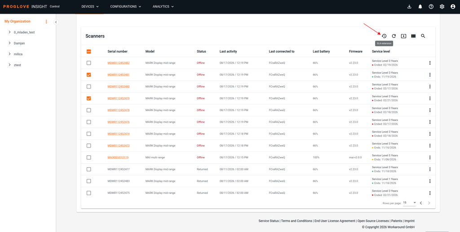
Task: Select the MAIXBEU010119 row checkbox
Action: click(x=89, y=157)
